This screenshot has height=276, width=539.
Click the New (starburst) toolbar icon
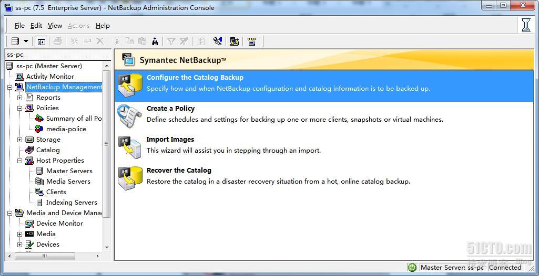pyautogui.click(x=74, y=41)
